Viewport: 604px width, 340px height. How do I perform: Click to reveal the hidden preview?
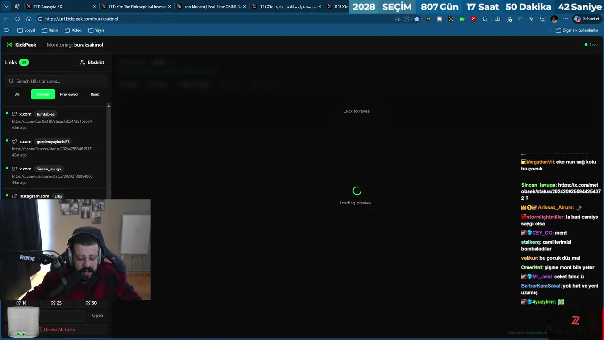(x=357, y=111)
